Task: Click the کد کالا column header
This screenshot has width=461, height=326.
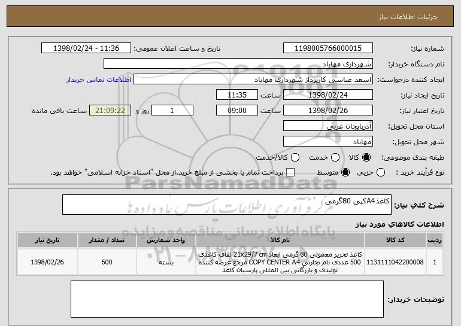Action: click(395, 240)
